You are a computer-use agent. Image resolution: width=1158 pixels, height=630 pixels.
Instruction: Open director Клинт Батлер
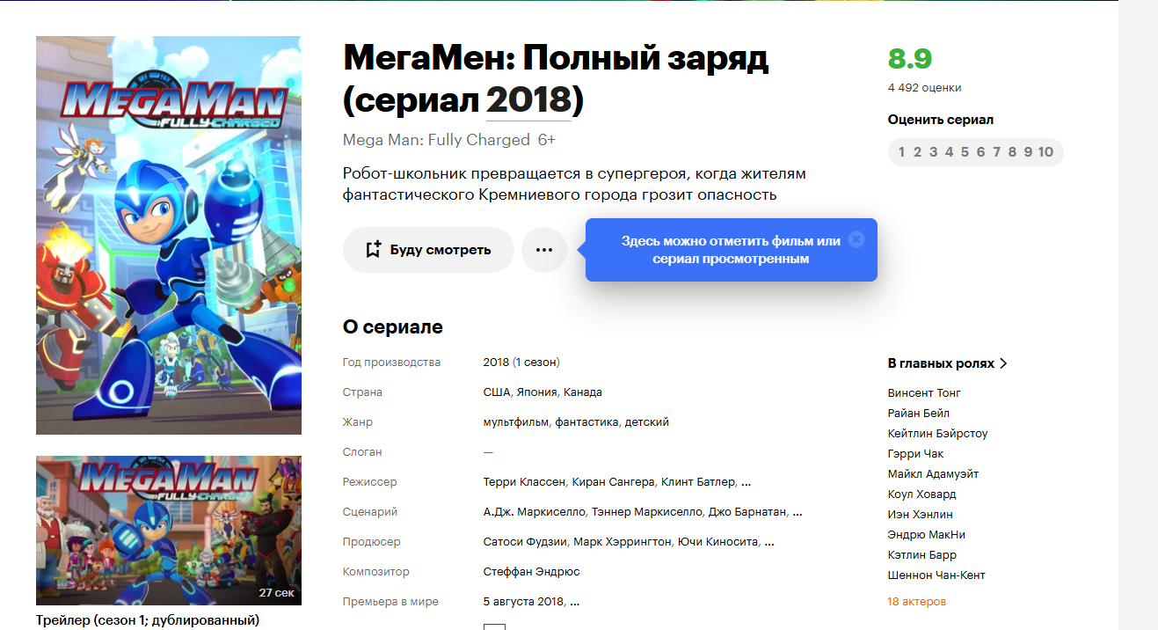click(698, 482)
